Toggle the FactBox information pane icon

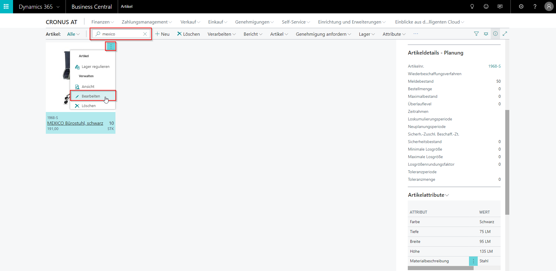pyautogui.click(x=495, y=34)
